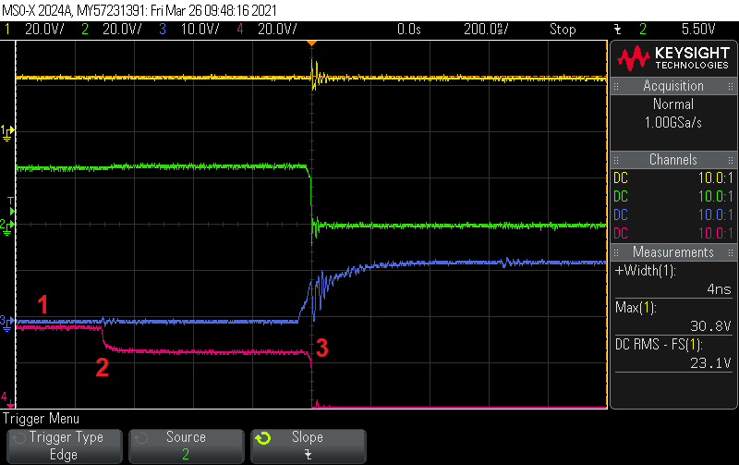The height and width of the screenshot is (465, 739).
Task: Click the falling edge trigger icon in status bar
Action: [x=618, y=30]
